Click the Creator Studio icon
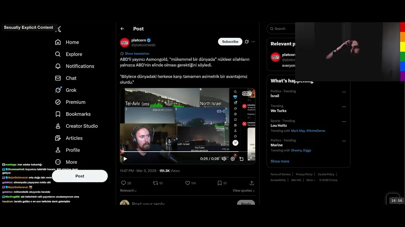 [x=58, y=126]
